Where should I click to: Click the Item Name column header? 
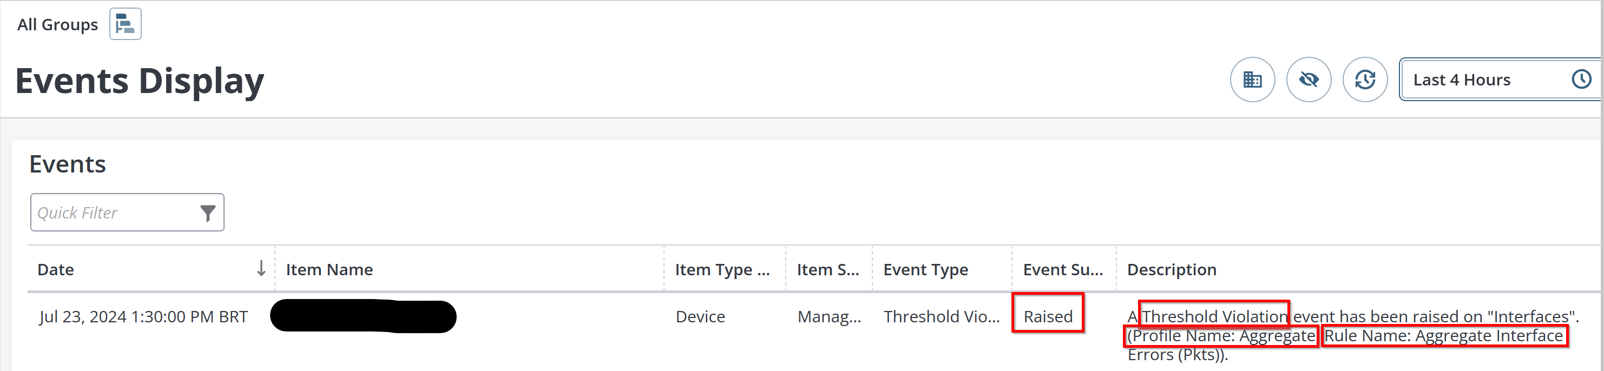[x=330, y=269]
